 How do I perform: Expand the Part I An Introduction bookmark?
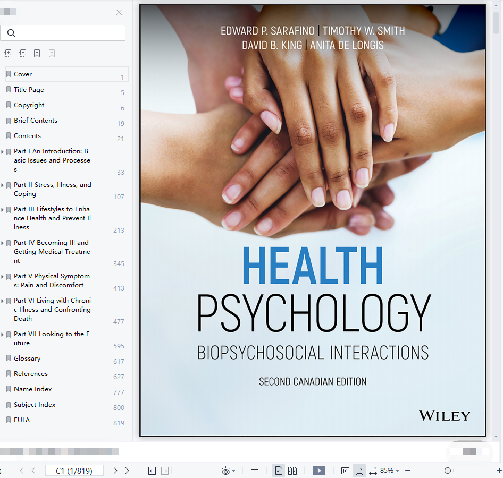tap(3, 151)
